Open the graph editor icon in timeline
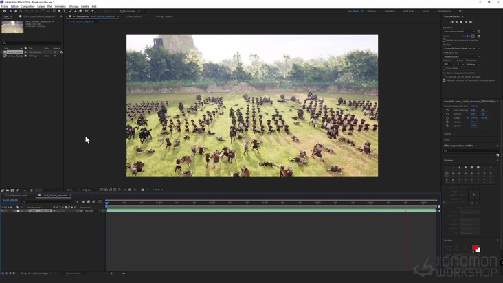Viewport: 503px width, 283px height. (100, 201)
